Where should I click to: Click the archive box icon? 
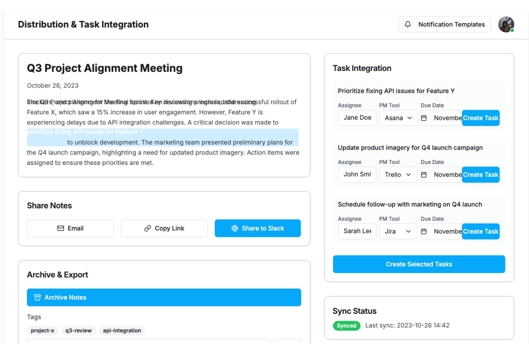(37, 297)
